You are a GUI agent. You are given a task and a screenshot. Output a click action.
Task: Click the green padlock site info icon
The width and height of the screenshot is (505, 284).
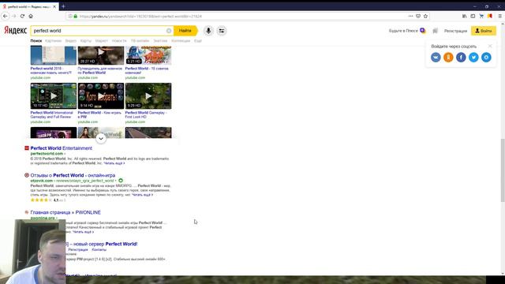pos(76,16)
